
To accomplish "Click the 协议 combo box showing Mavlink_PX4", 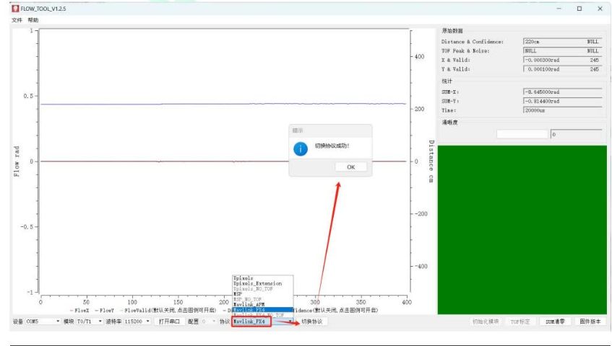I will (263, 321).
